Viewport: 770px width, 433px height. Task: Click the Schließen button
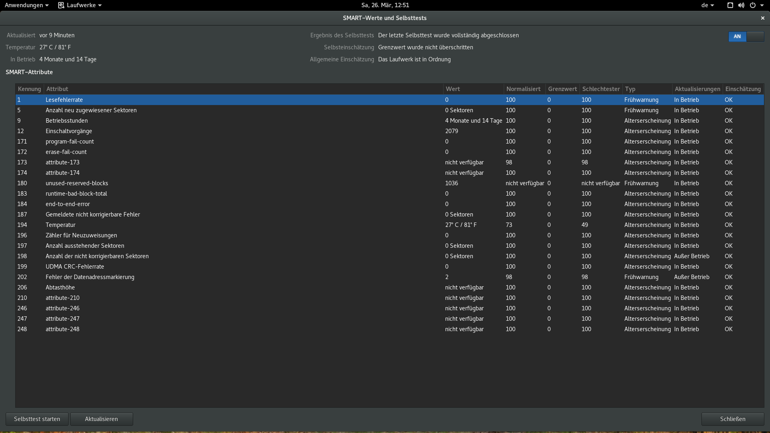(x=732, y=419)
